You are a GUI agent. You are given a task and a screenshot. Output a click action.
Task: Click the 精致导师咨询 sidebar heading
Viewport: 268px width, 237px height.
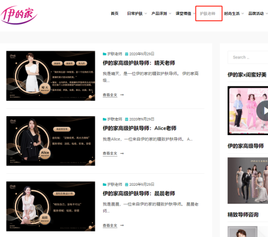(x=243, y=214)
